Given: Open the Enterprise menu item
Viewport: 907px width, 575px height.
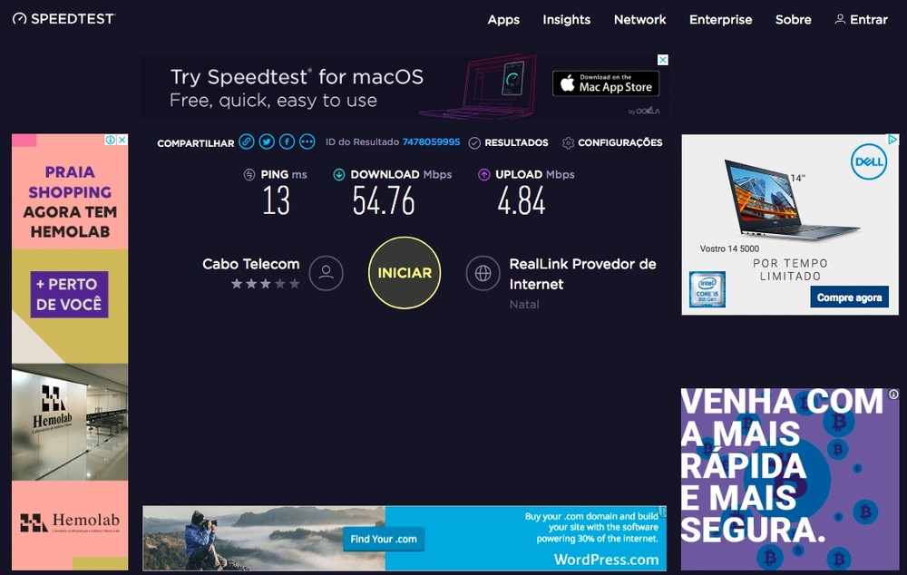Looking at the screenshot, I should tap(721, 20).
